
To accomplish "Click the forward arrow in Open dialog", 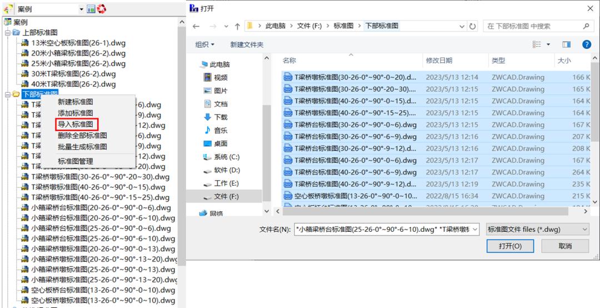I will coord(213,27).
